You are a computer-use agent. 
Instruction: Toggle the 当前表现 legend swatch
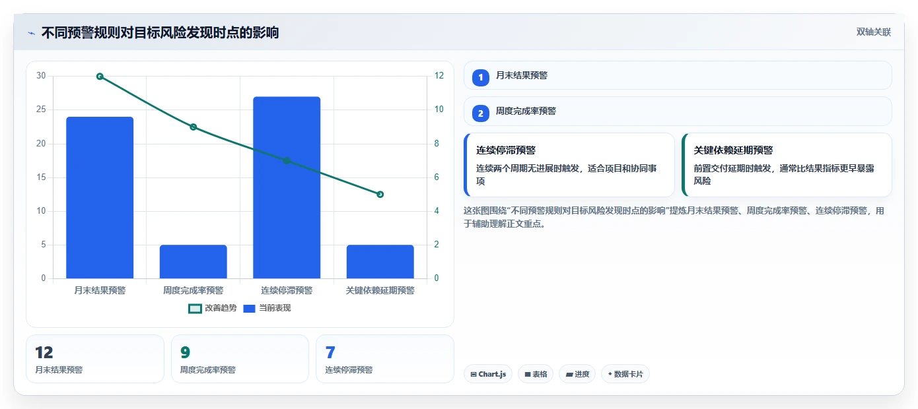coord(249,308)
